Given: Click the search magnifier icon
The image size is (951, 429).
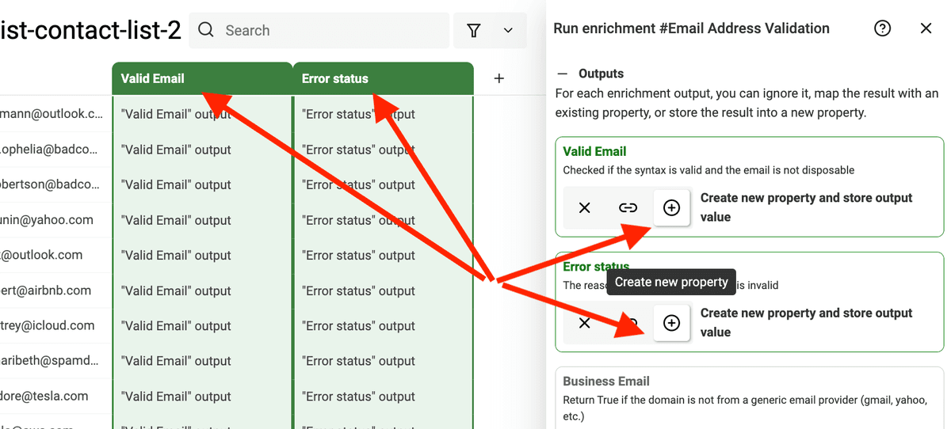Looking at the screenshot, I should click(x=206, y=30).
